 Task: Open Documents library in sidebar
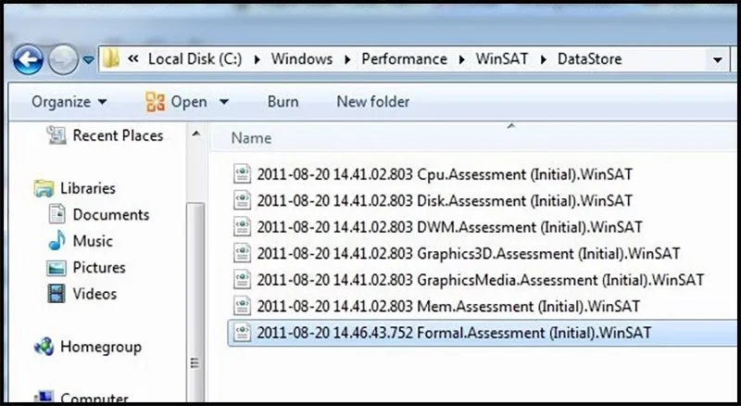[x=110, y=214]
